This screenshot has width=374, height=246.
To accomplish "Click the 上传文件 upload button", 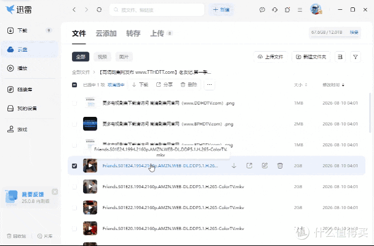I will [271, 57].
